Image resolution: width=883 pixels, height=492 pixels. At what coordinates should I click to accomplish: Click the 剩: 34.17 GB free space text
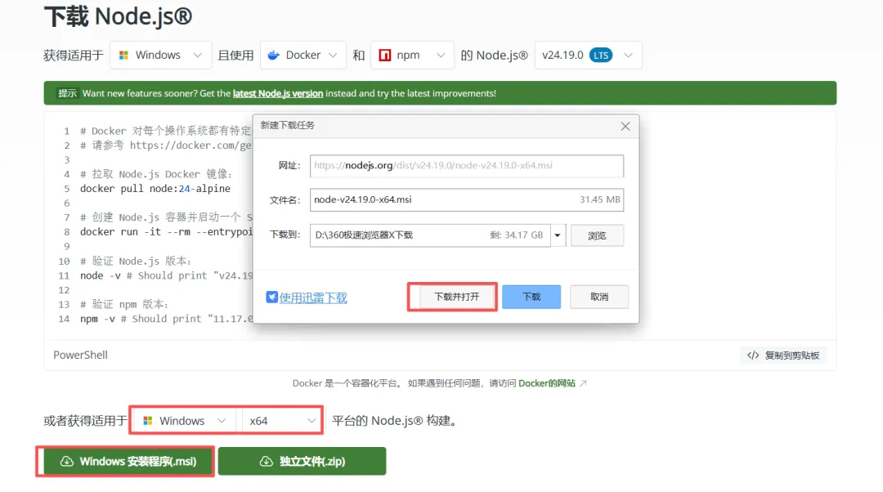[x=517, y=235]
